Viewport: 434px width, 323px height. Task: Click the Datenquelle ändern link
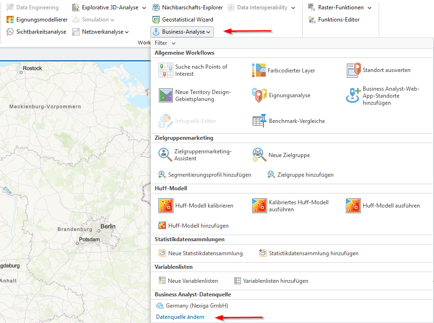[x=180, y=317]
